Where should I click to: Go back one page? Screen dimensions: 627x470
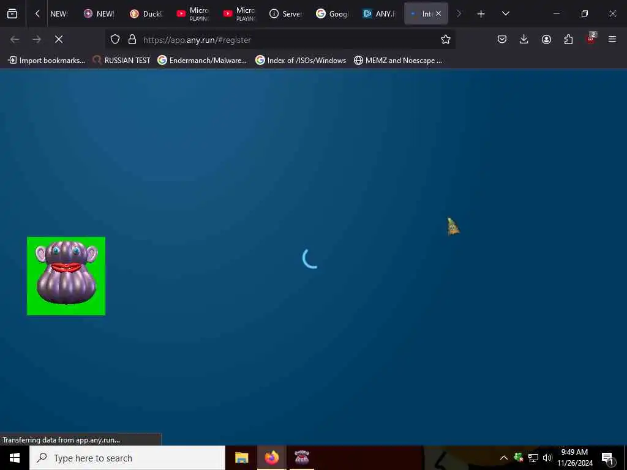15,39
